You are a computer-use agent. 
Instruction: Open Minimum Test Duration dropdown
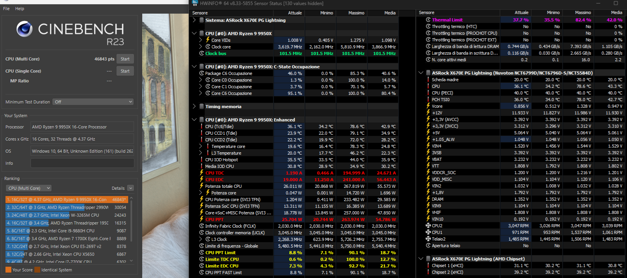click(x=94, y=102)
